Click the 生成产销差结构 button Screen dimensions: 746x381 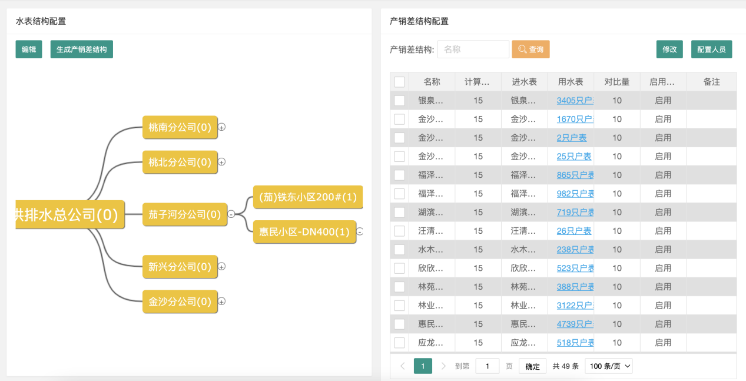point(81,49)
